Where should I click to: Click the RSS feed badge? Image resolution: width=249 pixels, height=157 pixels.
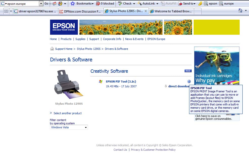pyautogui.click(x=188, y=71)
